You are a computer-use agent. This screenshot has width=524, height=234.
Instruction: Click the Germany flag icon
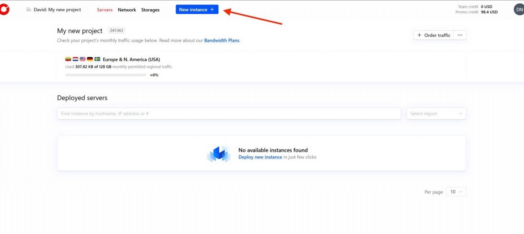(x=90, y=59)
